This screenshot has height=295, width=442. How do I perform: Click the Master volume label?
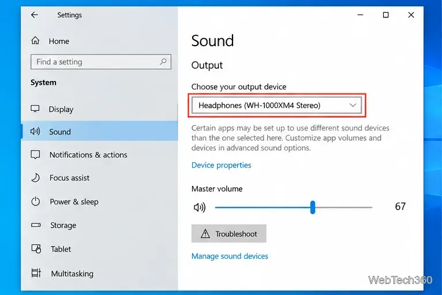pos(217,189)
